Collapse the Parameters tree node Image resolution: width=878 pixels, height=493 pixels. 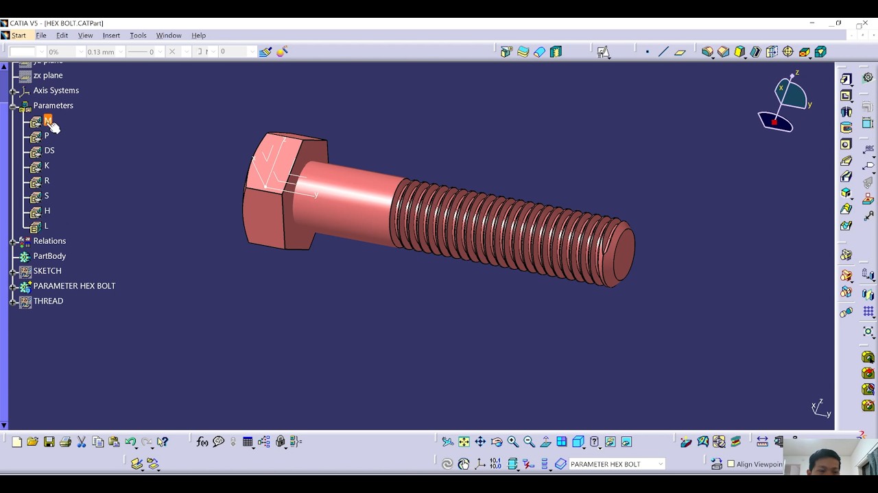tap(13, 105)
